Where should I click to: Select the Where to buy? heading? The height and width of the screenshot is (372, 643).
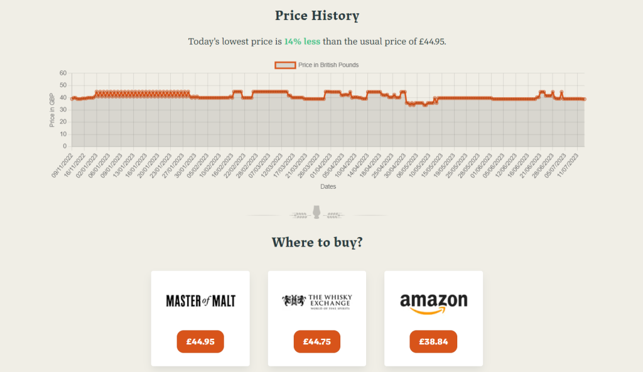pyautogui.click(x=316, y=243)
